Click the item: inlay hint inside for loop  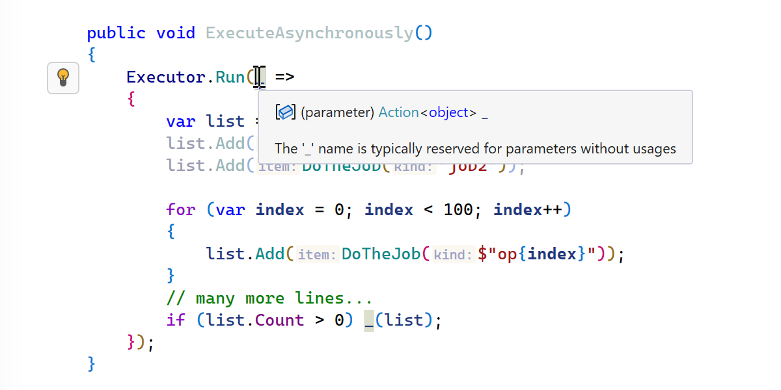point(317,255)
